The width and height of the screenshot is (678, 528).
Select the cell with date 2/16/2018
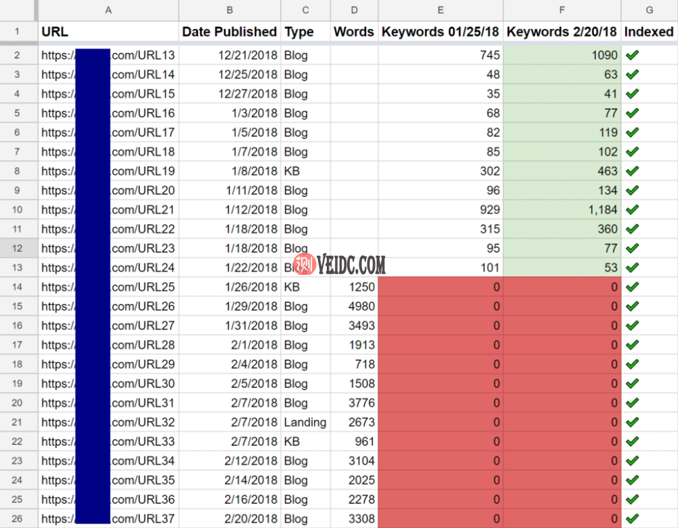(230, 499)
